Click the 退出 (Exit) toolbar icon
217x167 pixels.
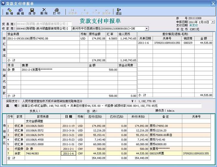119,12
